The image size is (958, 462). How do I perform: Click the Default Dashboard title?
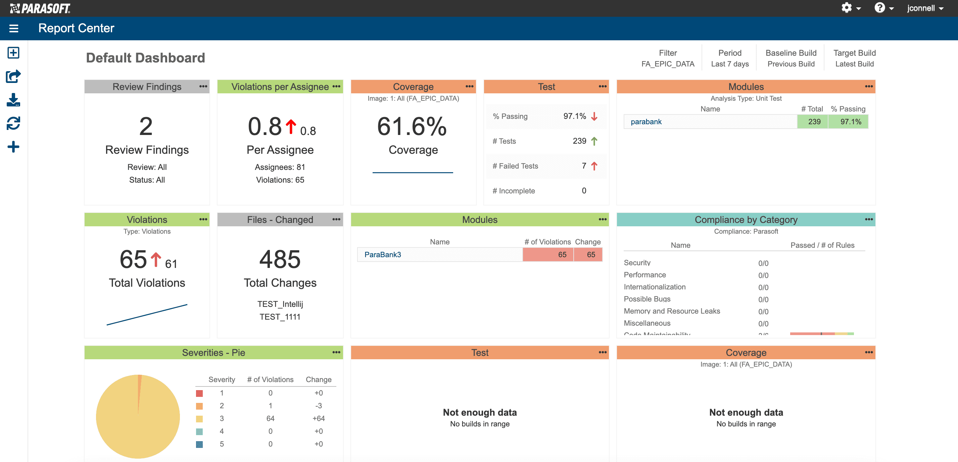[145, 58]
